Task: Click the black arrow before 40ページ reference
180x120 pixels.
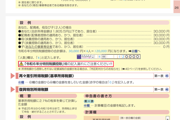Action: tap(124, 69)
